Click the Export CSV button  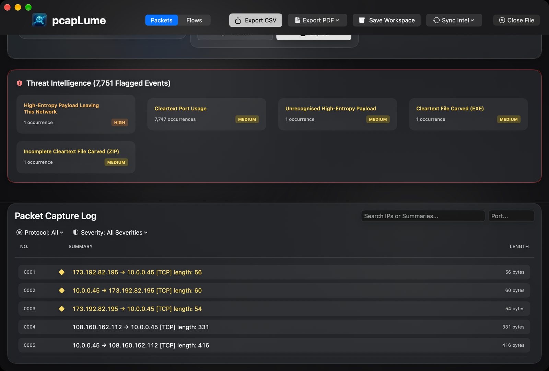tap(256, 20)
